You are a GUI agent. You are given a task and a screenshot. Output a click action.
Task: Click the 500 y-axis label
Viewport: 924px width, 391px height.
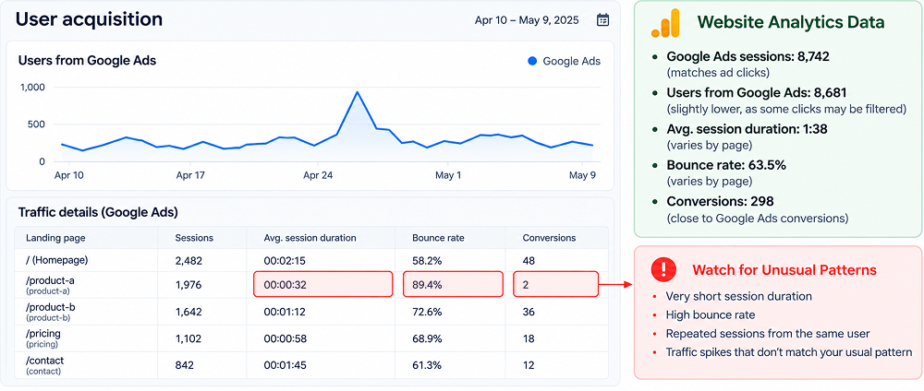pyautogui.click(x=37, y=124)
